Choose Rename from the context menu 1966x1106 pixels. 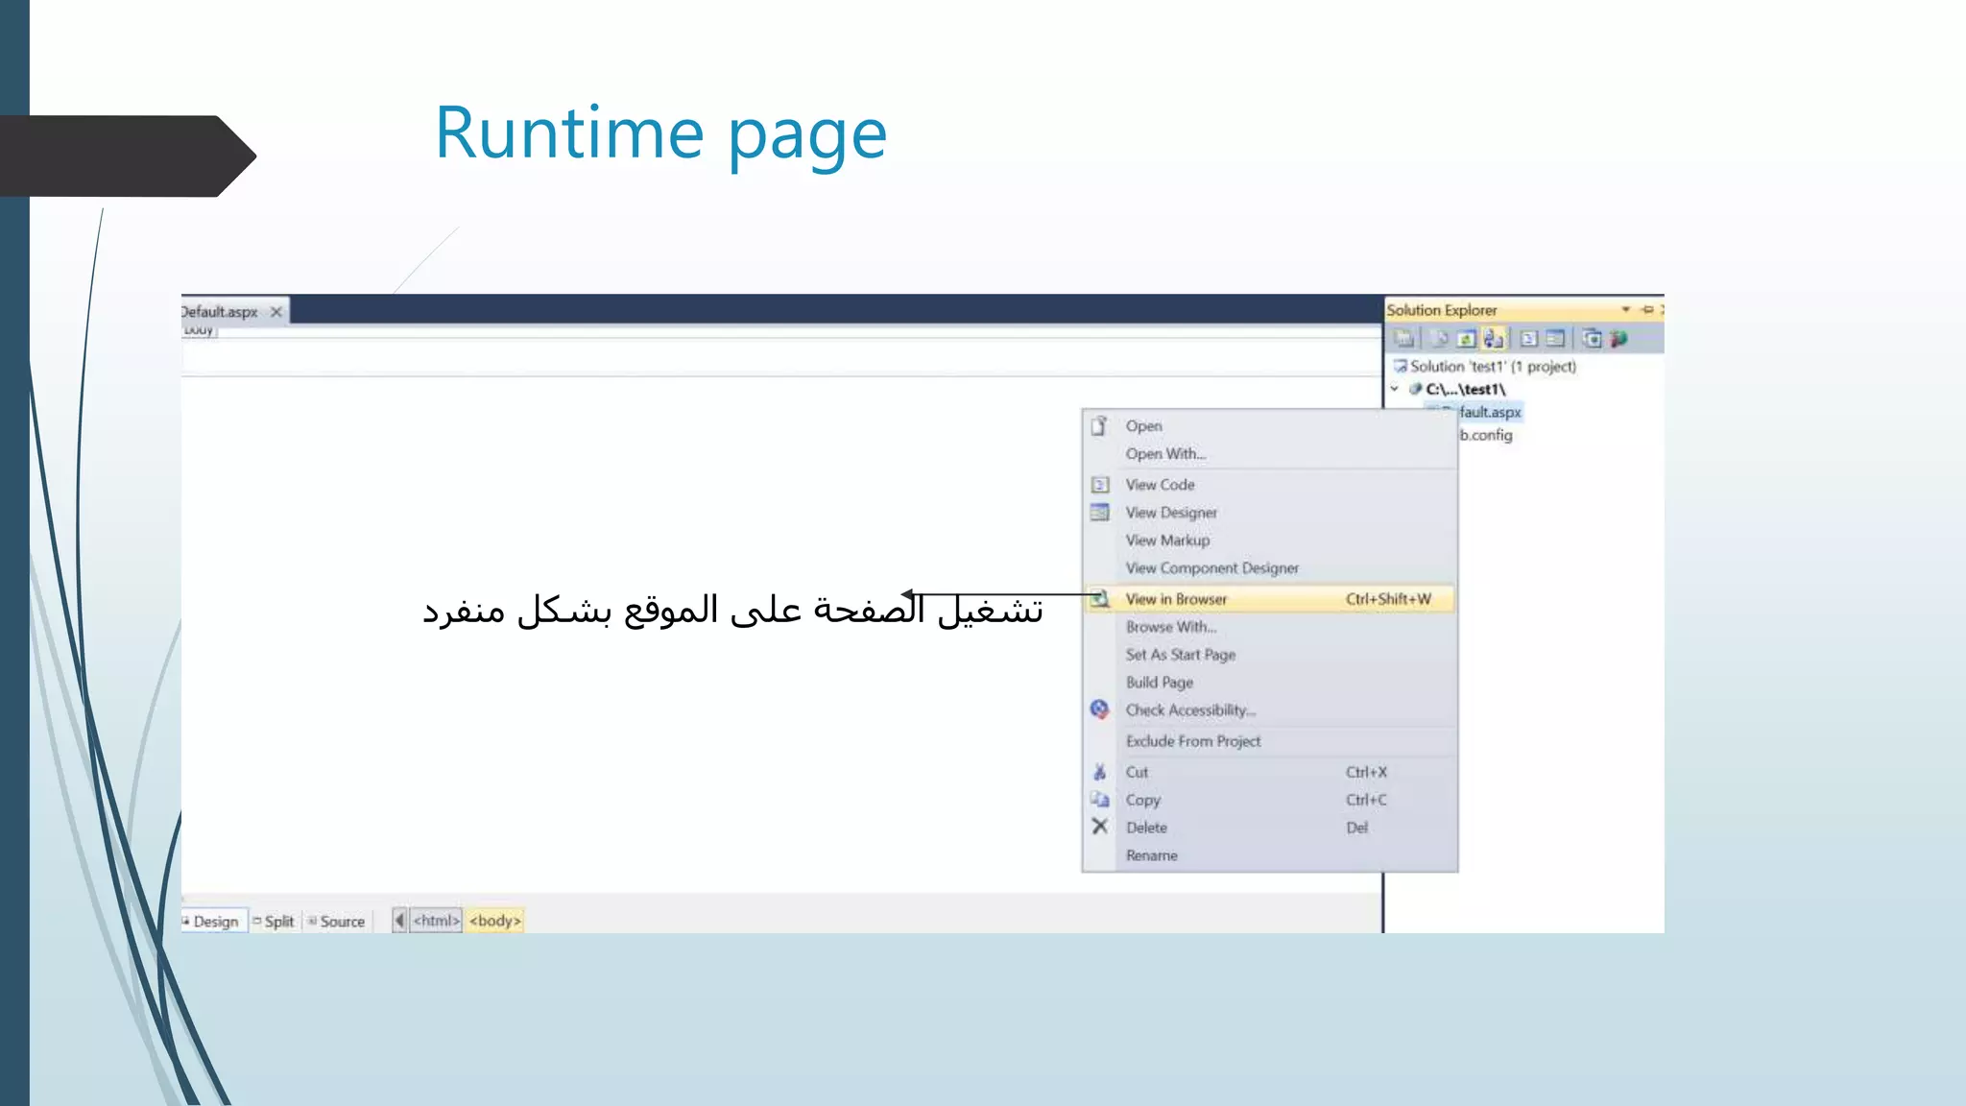1269,855
